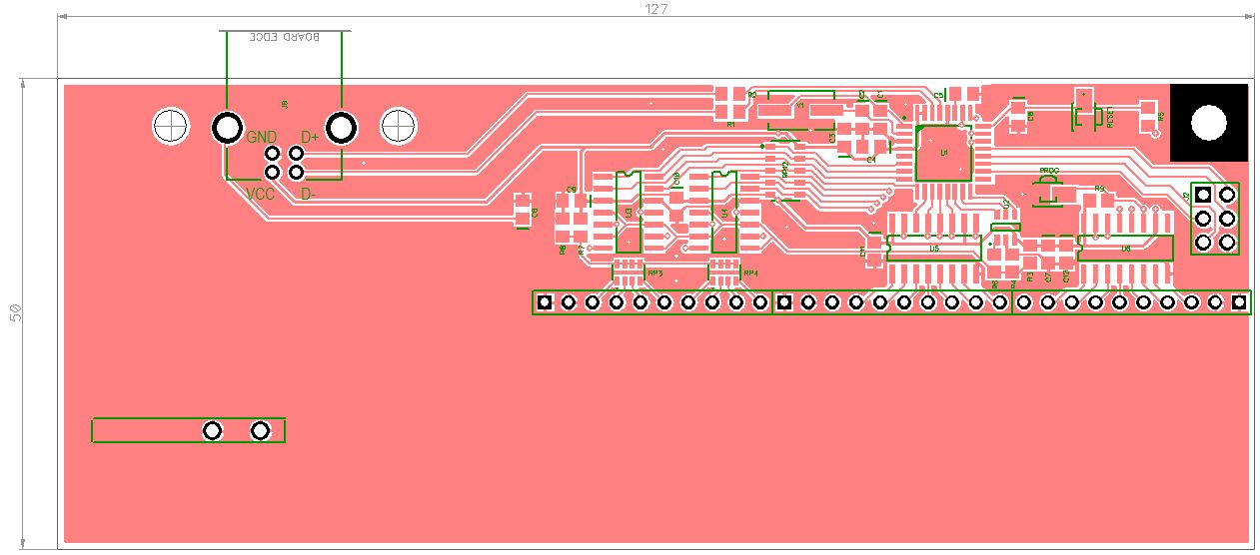Click the GND silkscreen label

(262, 137)
